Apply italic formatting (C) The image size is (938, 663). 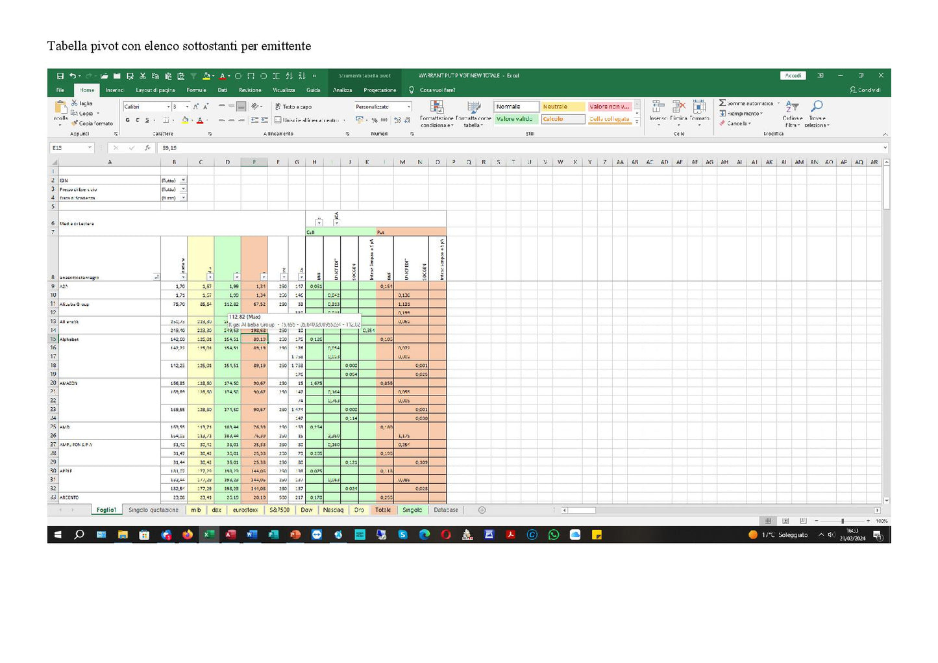coord(137,120)
